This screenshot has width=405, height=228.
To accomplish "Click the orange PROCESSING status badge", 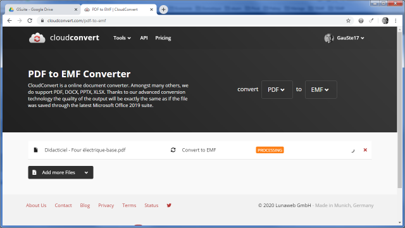I will click(x=270, y=150).
